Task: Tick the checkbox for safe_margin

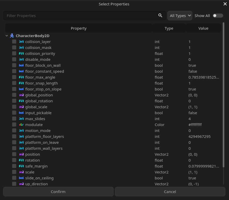Action: [x=14, y=166]
